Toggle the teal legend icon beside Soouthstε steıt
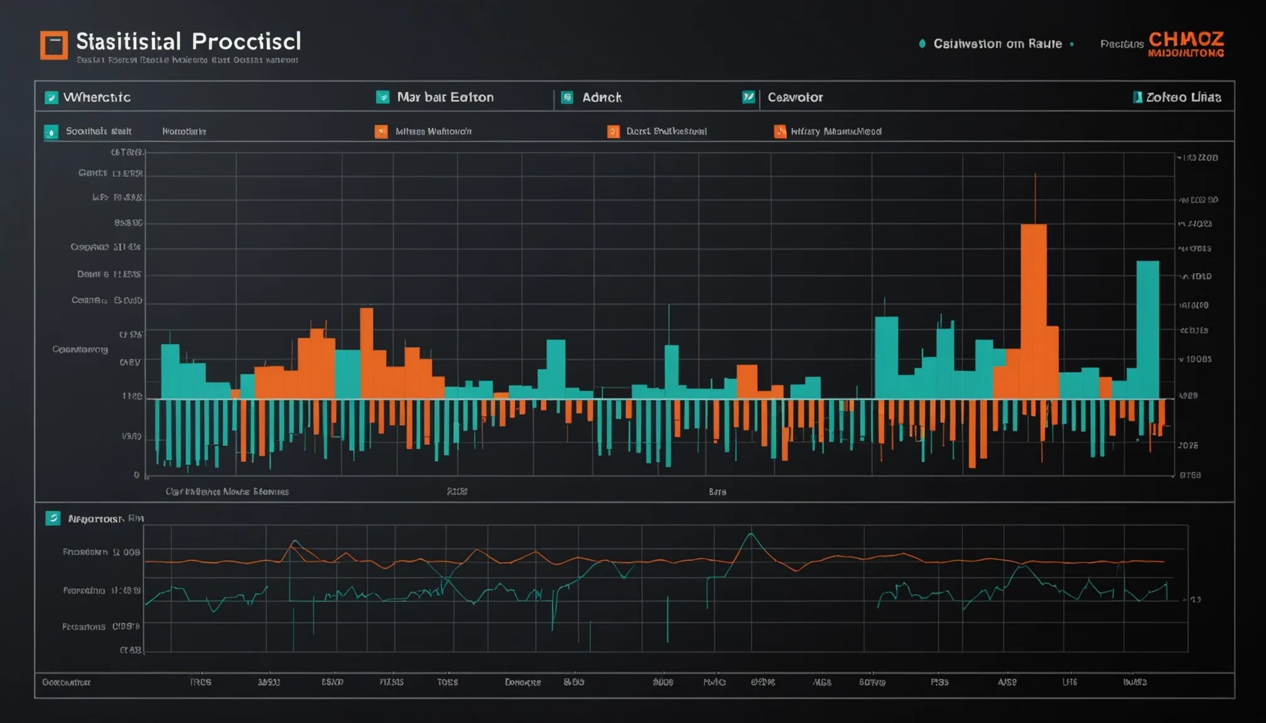 [51, 132]
